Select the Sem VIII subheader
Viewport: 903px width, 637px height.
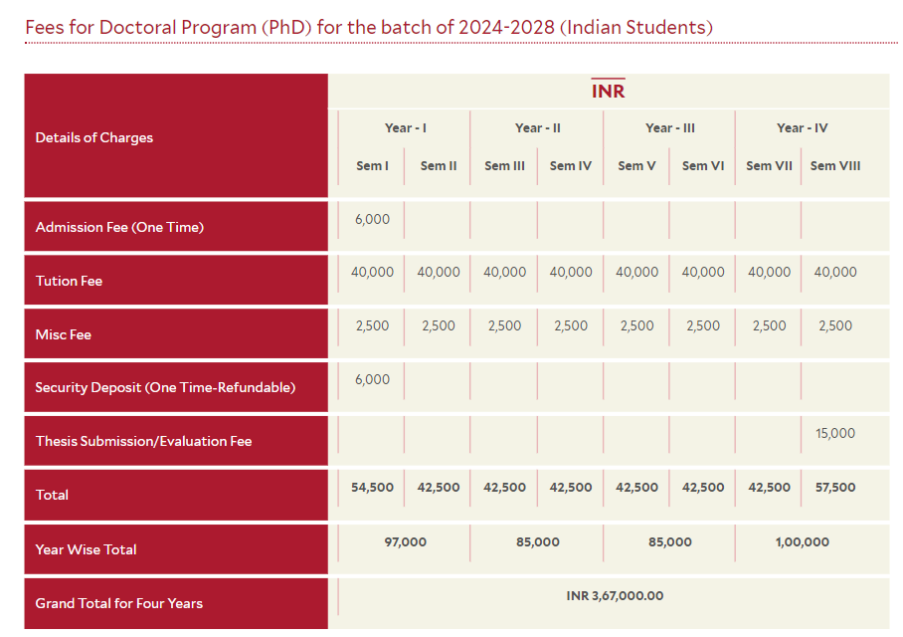pos(834,165)
